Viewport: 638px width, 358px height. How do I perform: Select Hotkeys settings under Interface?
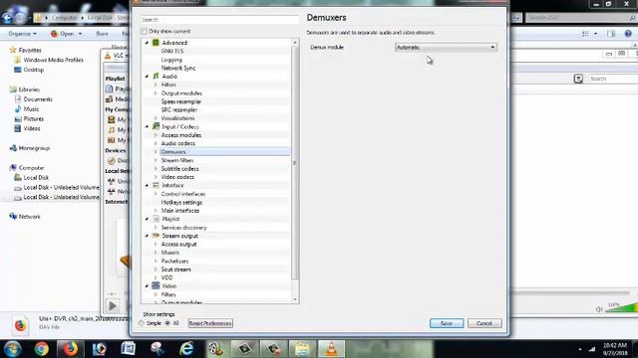tap(181, 202)
